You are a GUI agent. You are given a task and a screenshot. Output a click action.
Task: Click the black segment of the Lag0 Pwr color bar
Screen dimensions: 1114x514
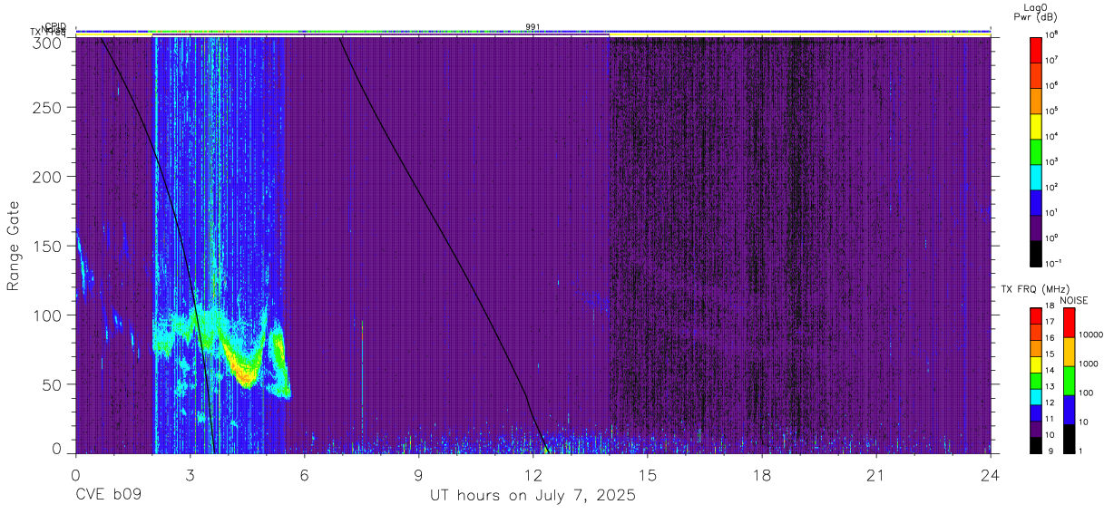[1035, 252]
